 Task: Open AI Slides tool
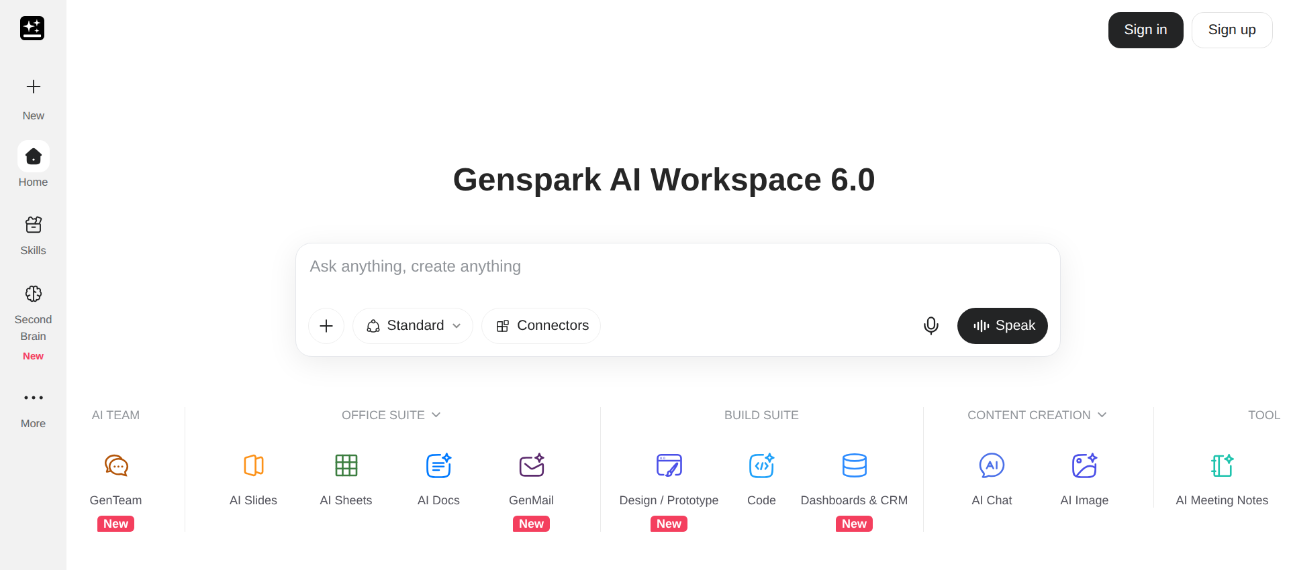pos(253,479)
